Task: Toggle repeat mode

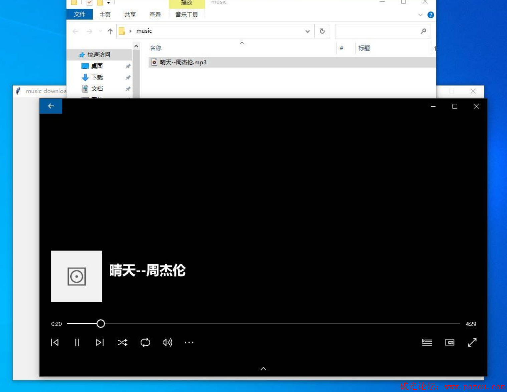Action: point(145,343)
